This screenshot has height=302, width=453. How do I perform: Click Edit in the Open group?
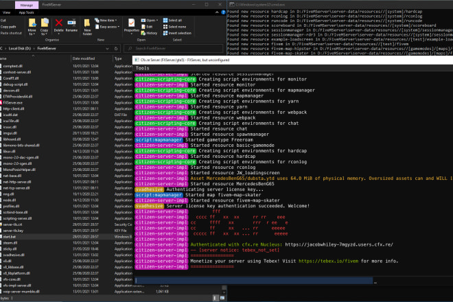click(x=147, y=27)
